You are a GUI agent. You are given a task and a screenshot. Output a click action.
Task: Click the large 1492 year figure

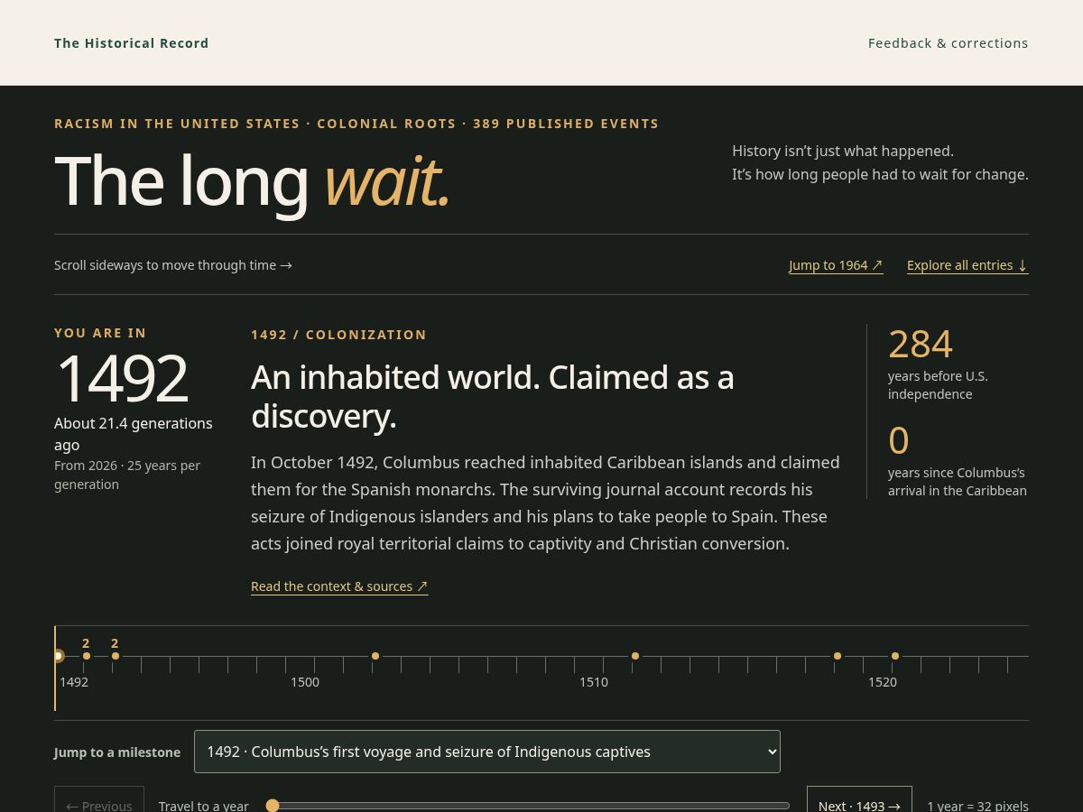[122, 378]
